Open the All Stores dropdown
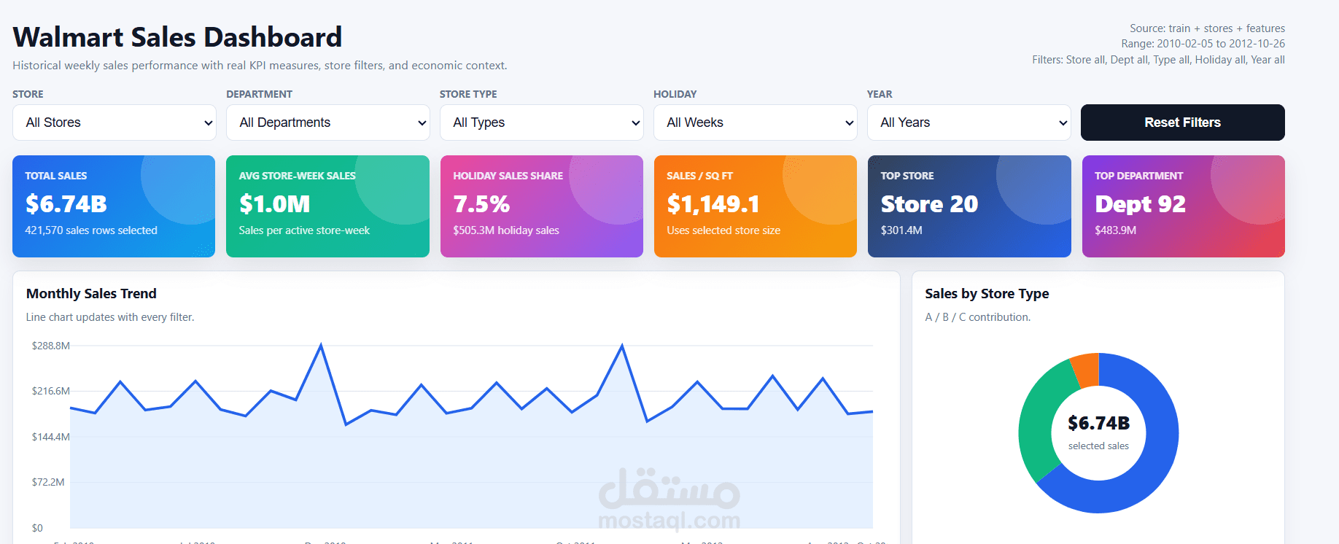Screen dimensions: 1339x544 pos(115,123)
